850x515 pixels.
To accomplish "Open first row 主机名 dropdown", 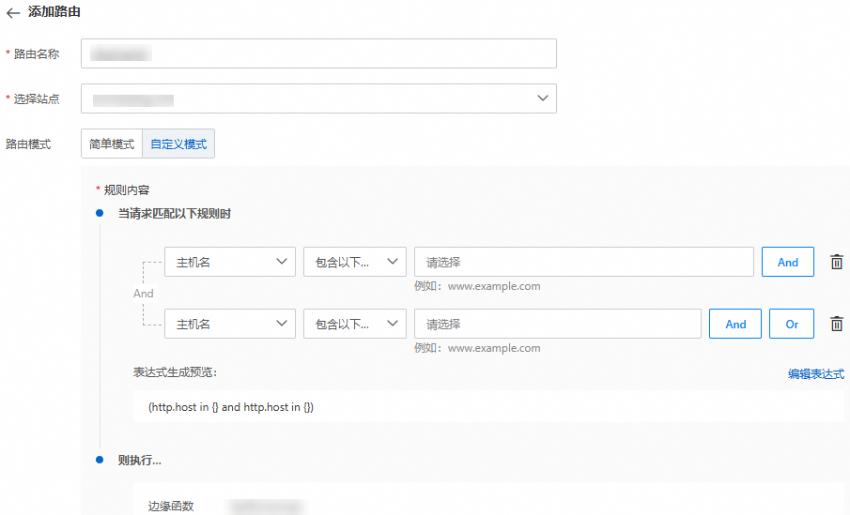I will click(x=230, y=262).
